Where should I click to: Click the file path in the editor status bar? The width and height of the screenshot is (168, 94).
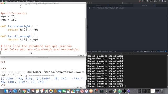pos(100,51)
